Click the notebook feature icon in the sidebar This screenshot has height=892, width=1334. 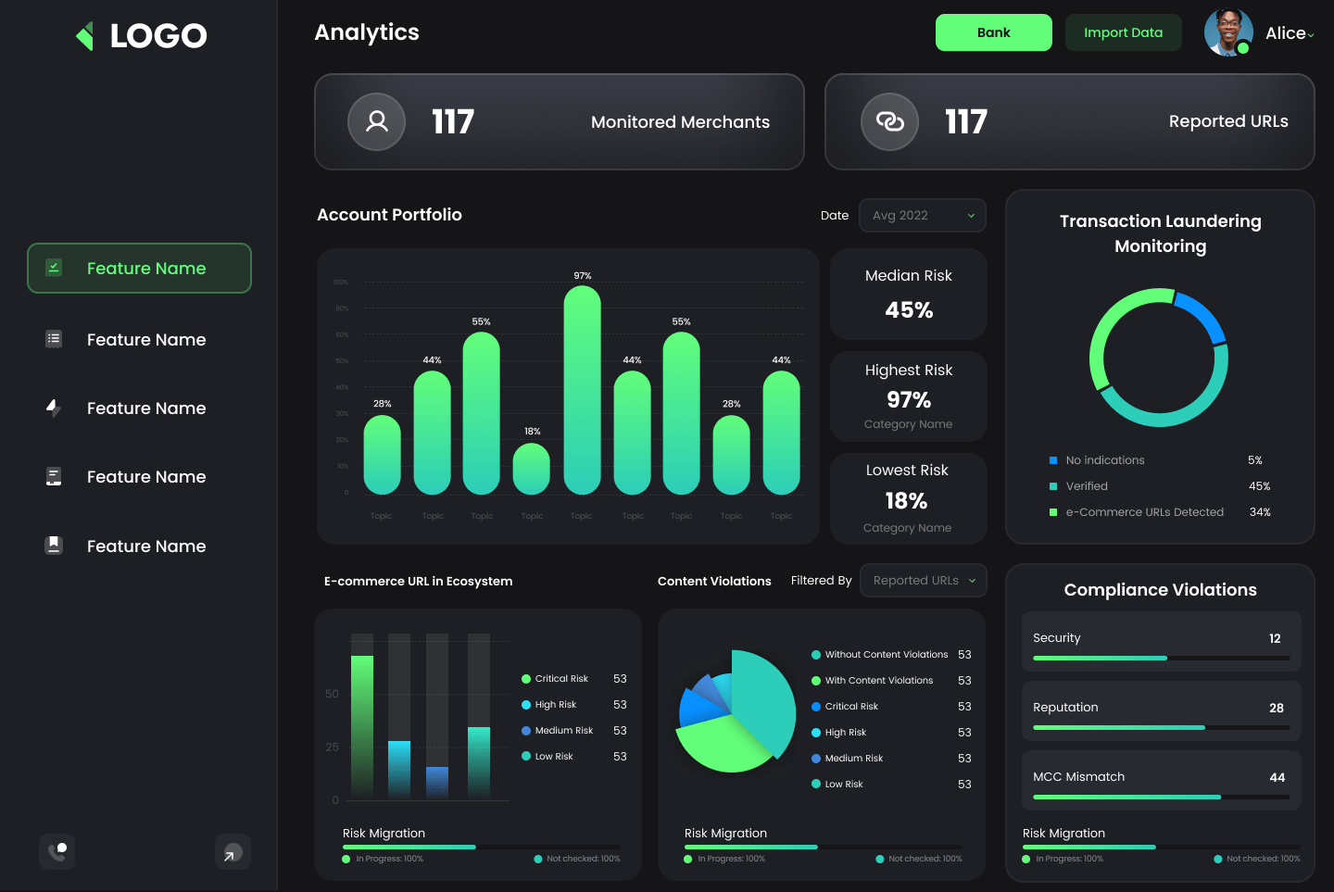click(x=53, y=476)
